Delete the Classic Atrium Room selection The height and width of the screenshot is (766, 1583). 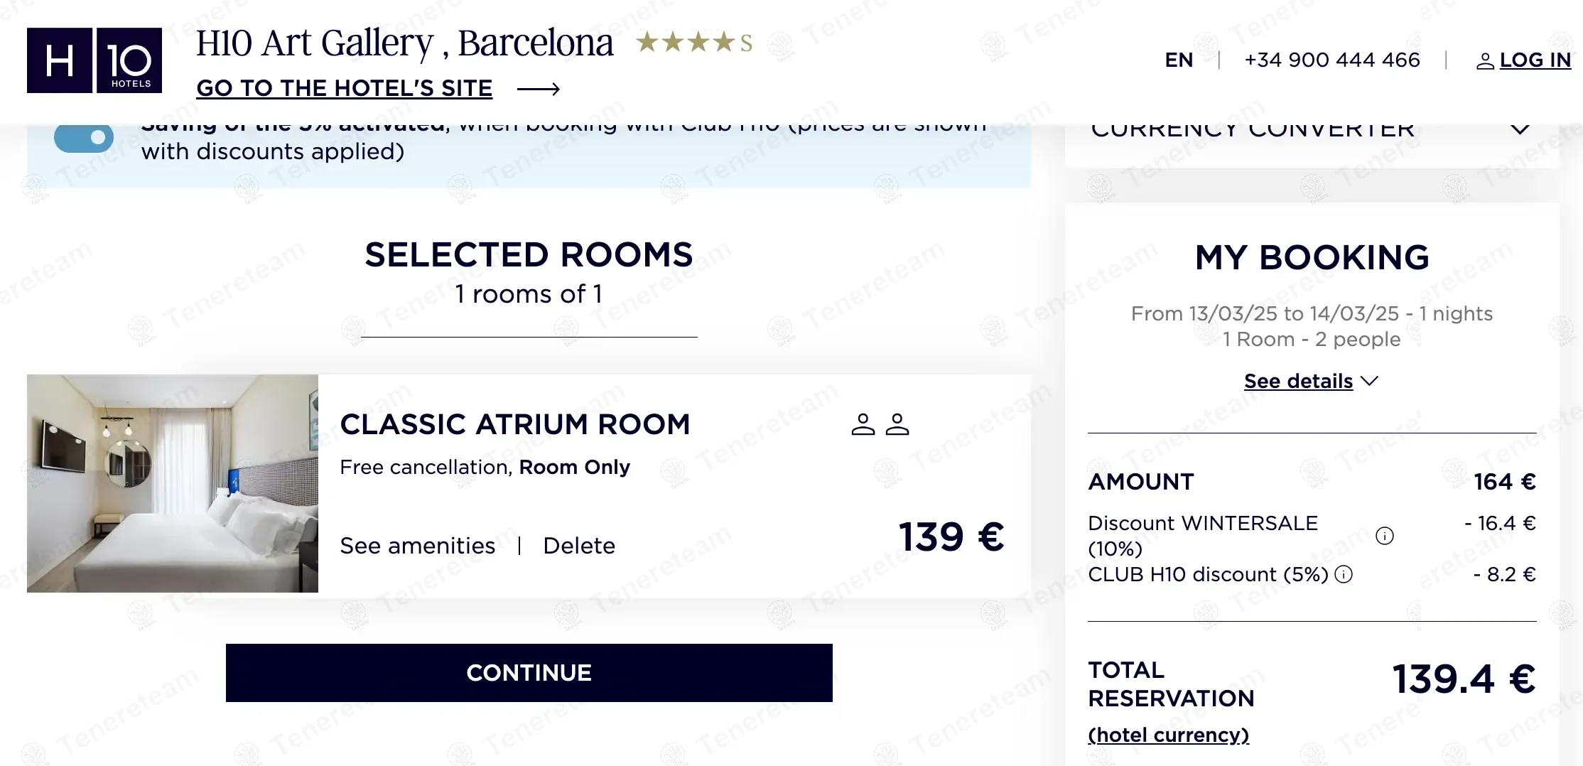(x=579, y=546)
